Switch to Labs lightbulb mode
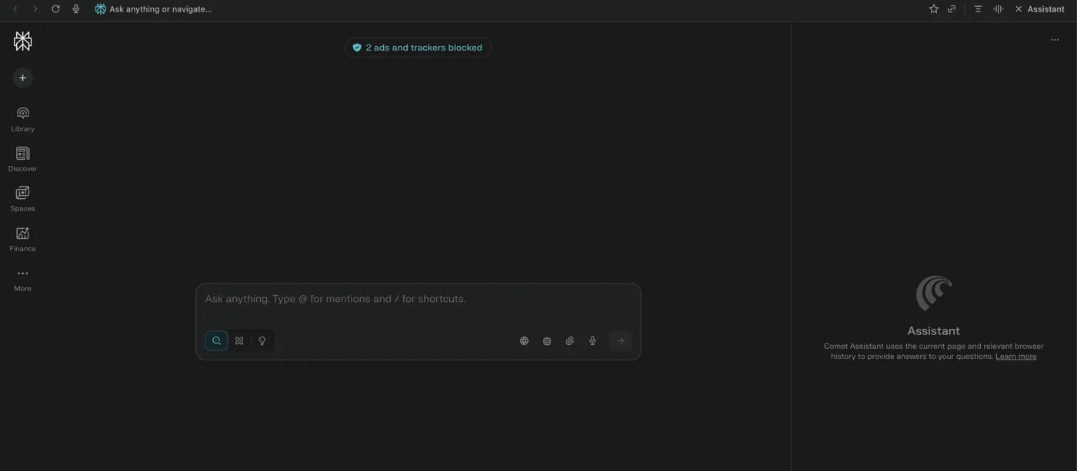The width and height of the screenshot is (1077, 471). coord(262,340)
